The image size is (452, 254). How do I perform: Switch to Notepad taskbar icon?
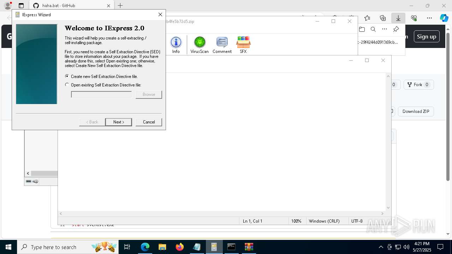[197, 247]
